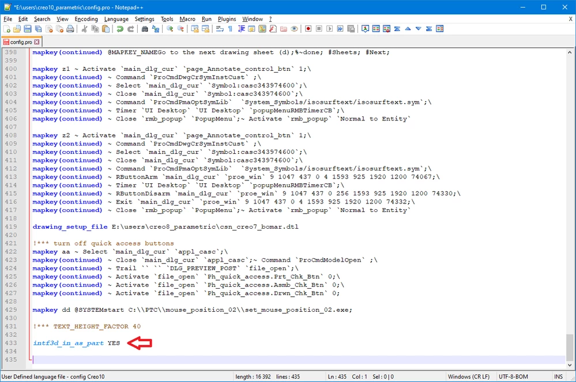576x382 pixels.
Task: Click the vertical scrollbar down arrow
Action: (570, 365)
